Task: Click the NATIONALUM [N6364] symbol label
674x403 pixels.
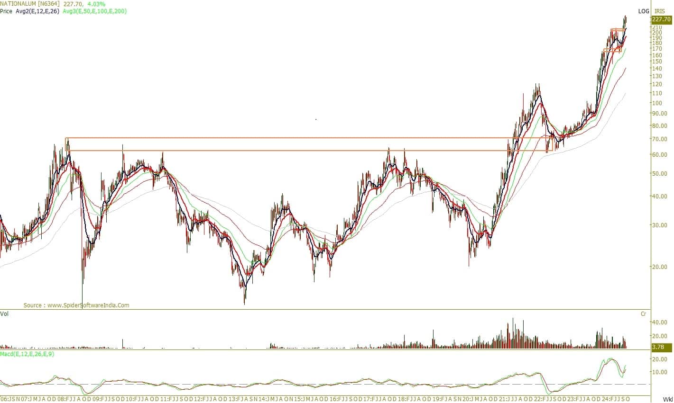Action: tap(30, 4)
